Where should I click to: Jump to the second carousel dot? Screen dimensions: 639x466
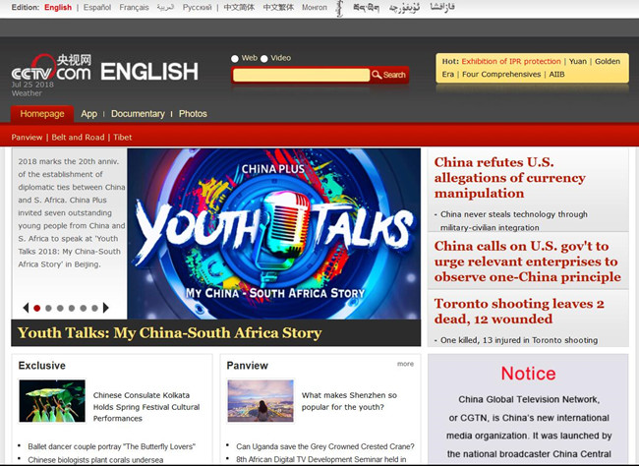[49, 308]
